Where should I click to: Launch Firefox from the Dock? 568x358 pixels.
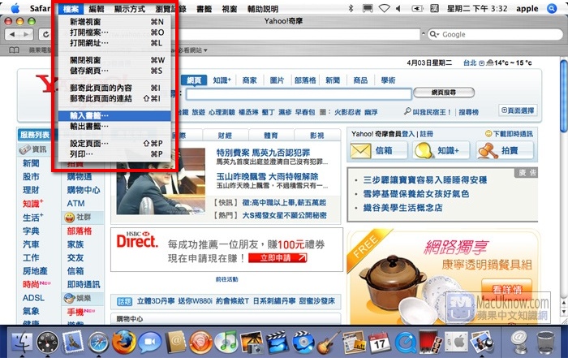click(123, 343)
